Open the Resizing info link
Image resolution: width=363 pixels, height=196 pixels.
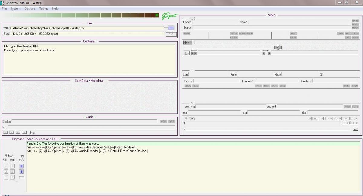[x=356, y=129]
